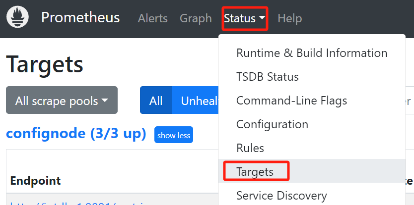
Task: Select the All targets filter button
Action: (156, 101)
